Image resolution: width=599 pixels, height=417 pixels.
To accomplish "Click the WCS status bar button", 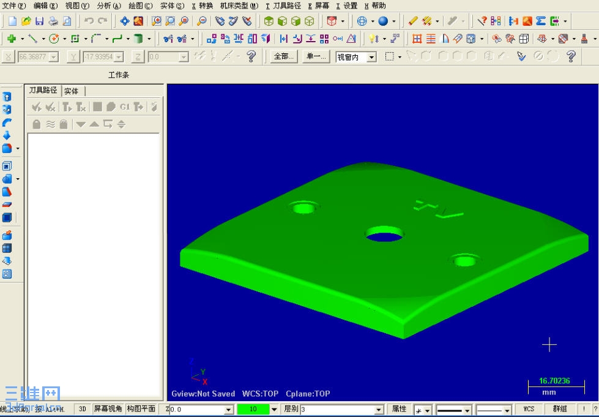I will point(529,409).
